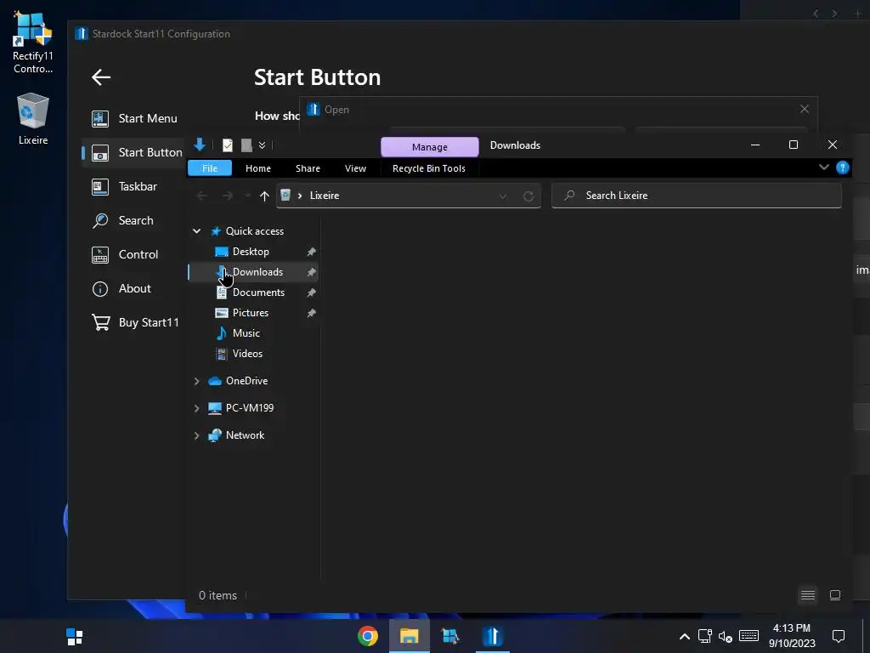Open Control section in Start11

tap(134, 254)
